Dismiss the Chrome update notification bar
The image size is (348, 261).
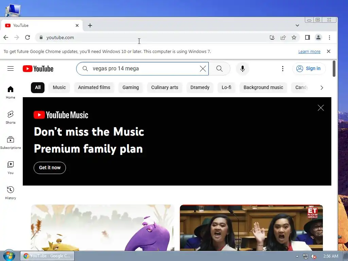(x=329, y=51)
